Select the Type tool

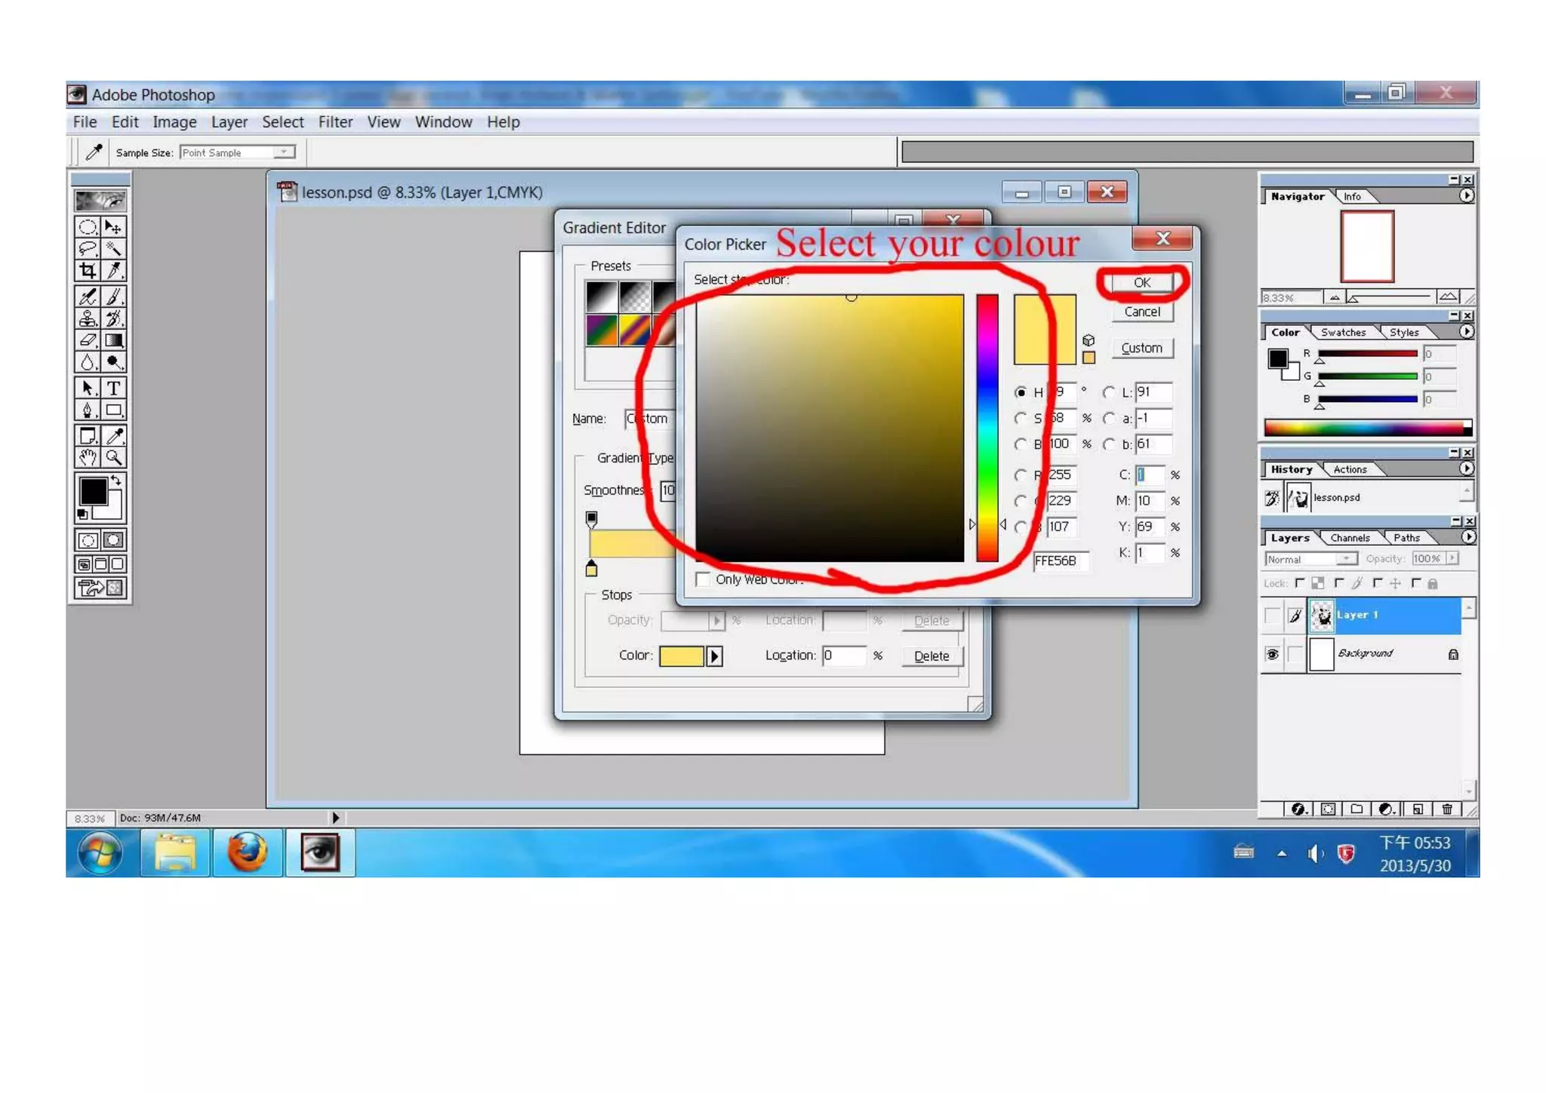pyautogui.click(x=113, y=388)
